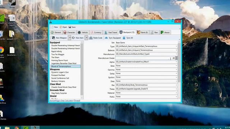Select Social Conference Call weapon
Image resolution: width=230 pixels, height=129 pixels.
60,78
